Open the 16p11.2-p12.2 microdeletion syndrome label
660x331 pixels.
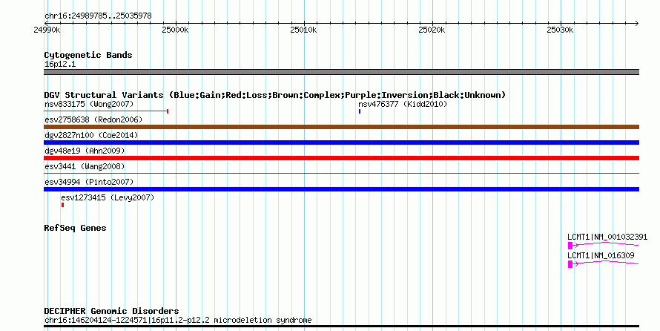coord(178,320)
